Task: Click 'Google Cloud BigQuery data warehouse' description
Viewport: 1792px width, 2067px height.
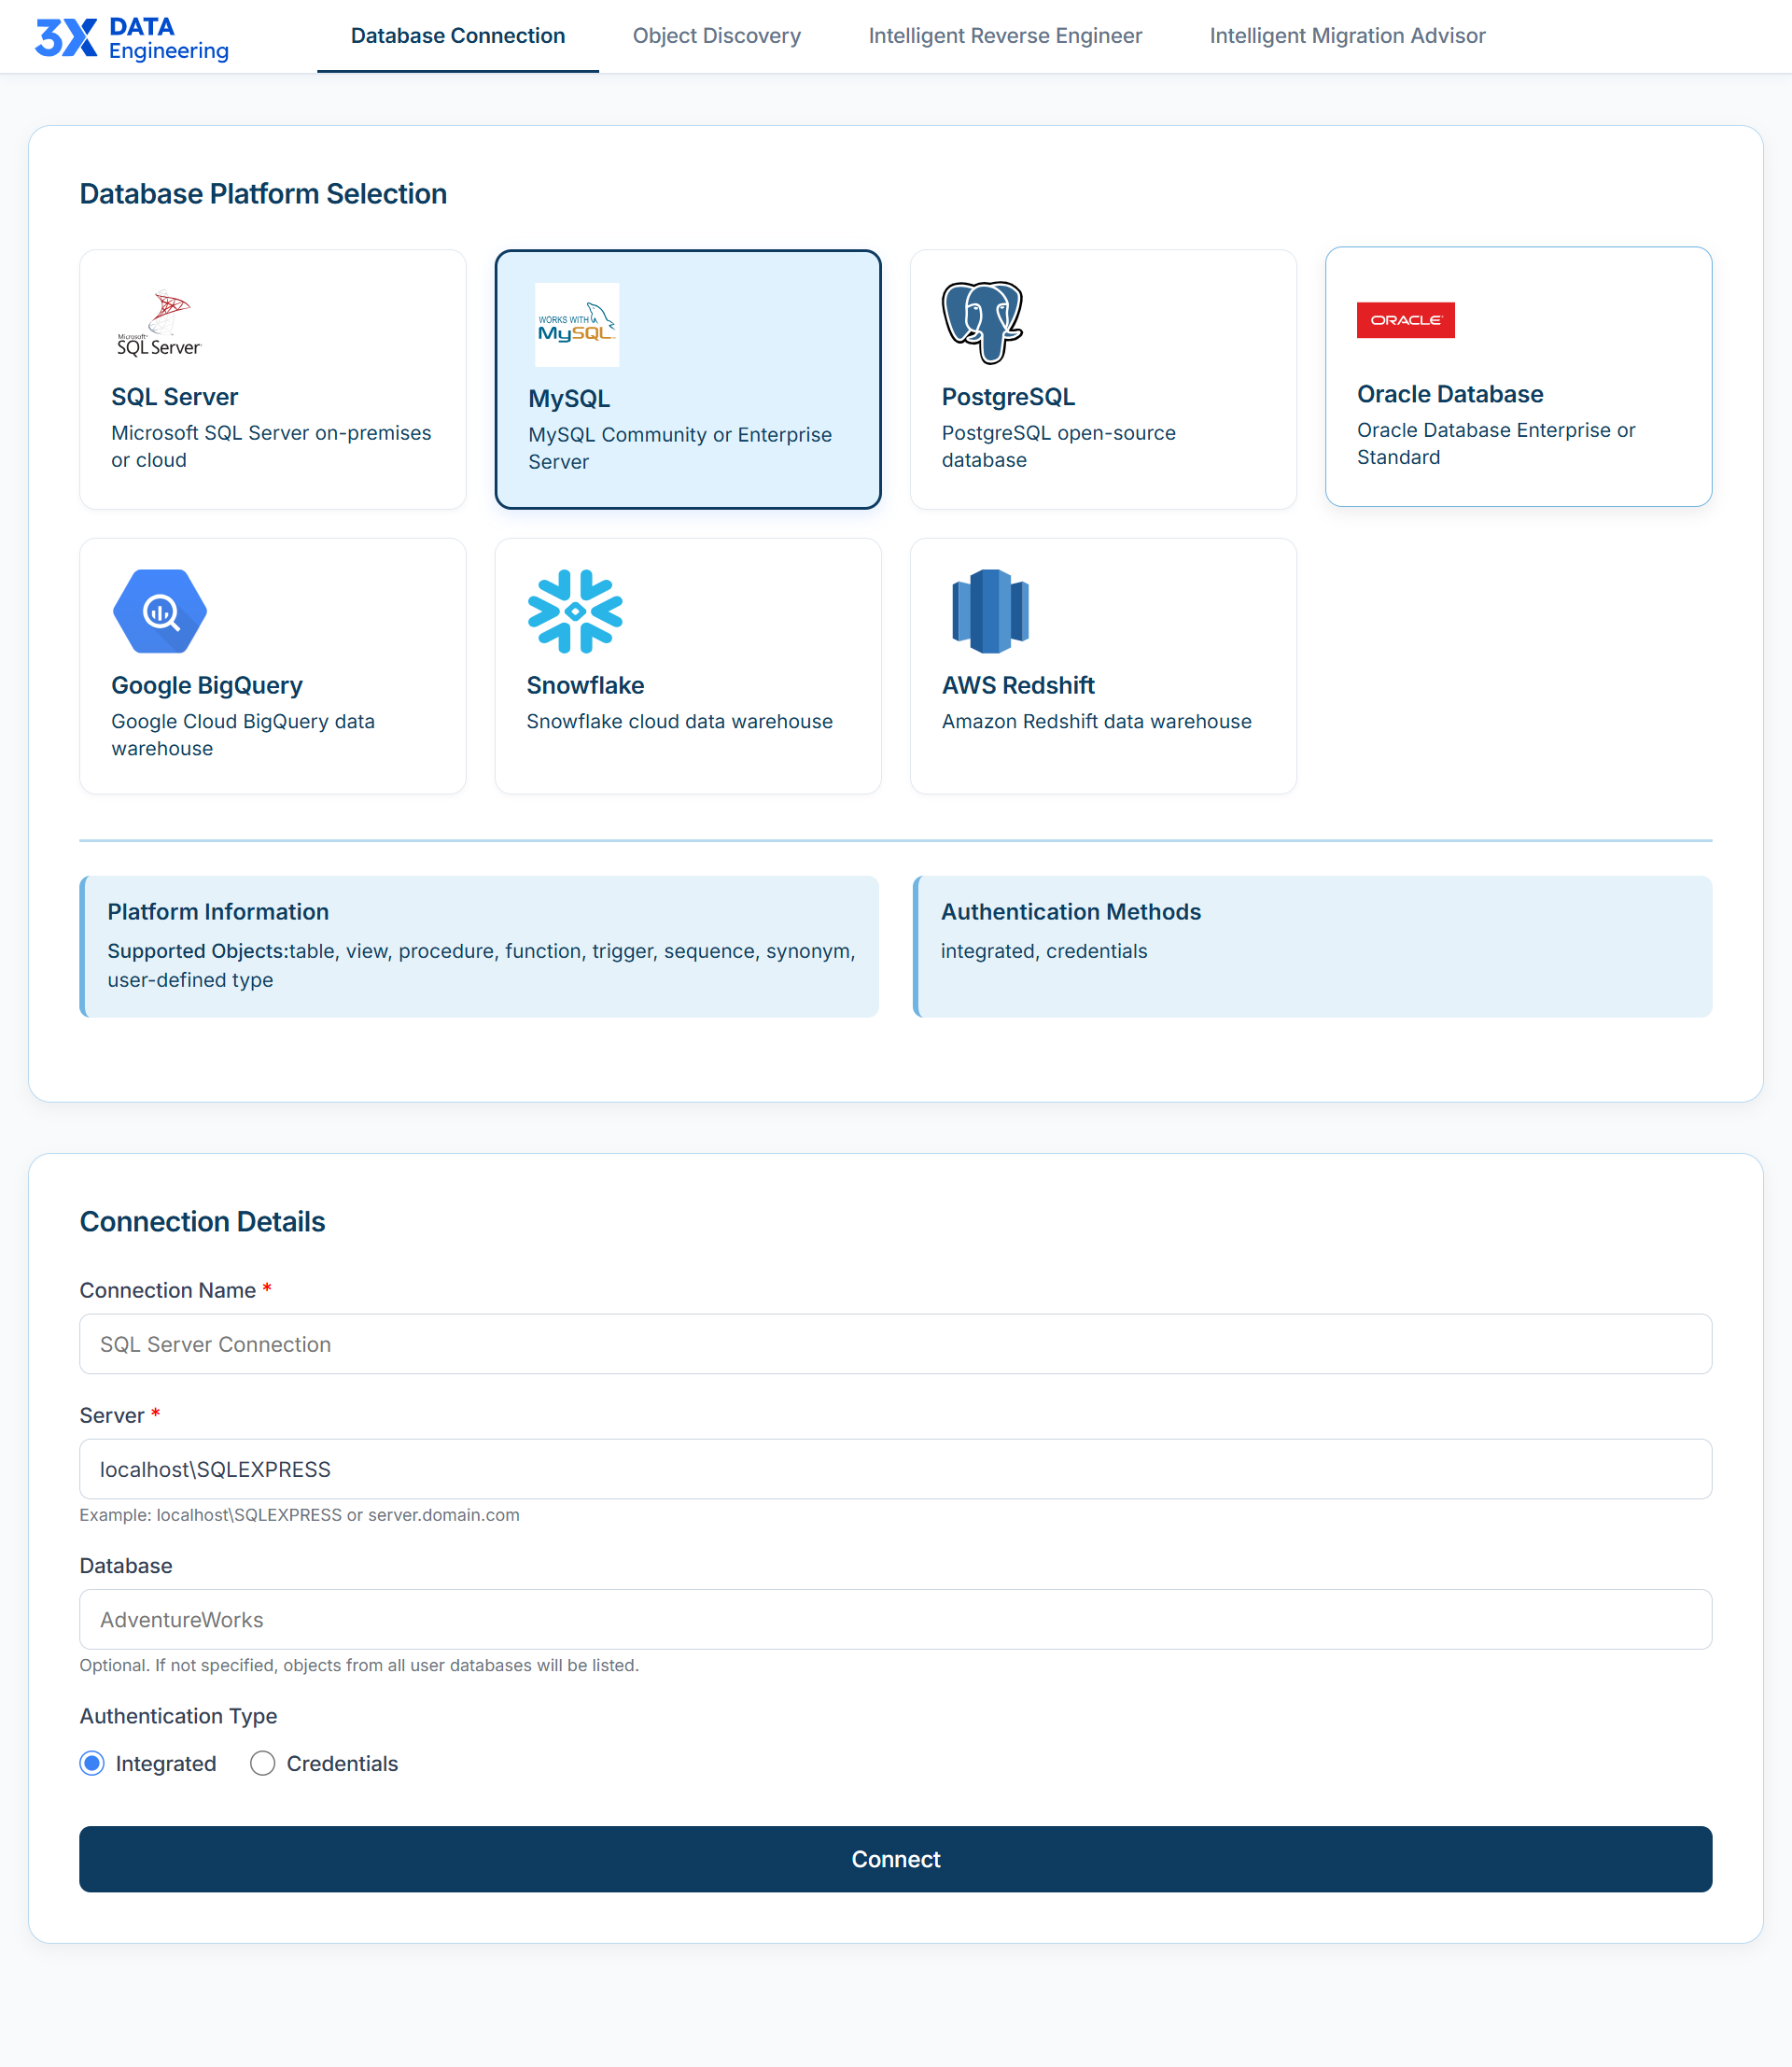Action: tap(243, 735)
